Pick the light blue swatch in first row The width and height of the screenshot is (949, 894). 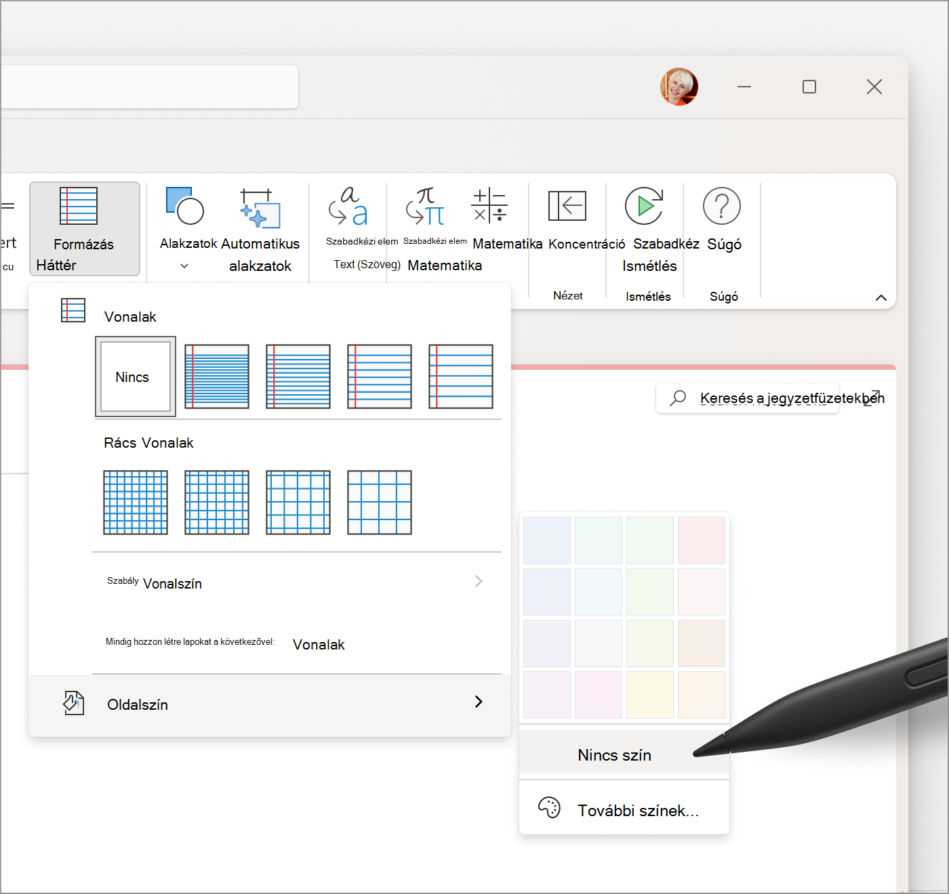pyautogui.click(x=547, y=540)
